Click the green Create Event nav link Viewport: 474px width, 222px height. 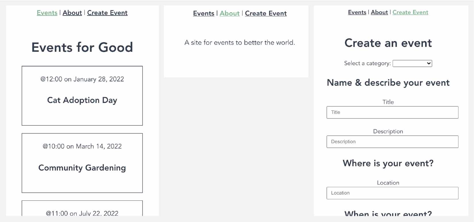pyautogui.click(x=410, y=12)
